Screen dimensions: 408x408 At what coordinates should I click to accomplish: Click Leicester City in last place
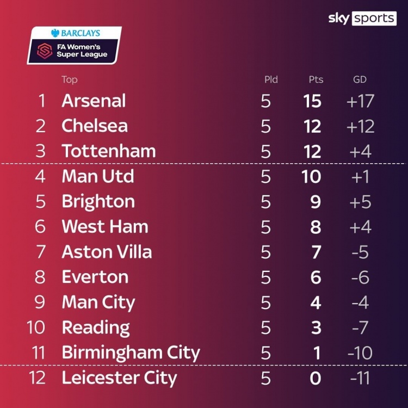coord(119,378)
